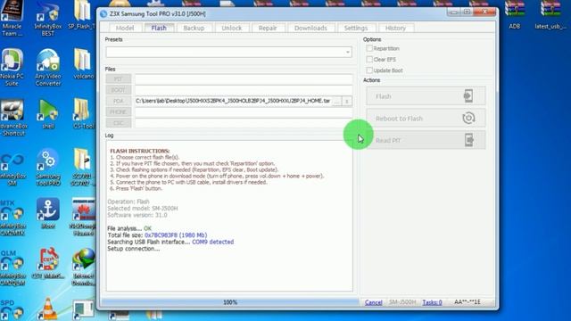
Task: Launch Any Video Converter desktop icon
Action: (47, 68)
